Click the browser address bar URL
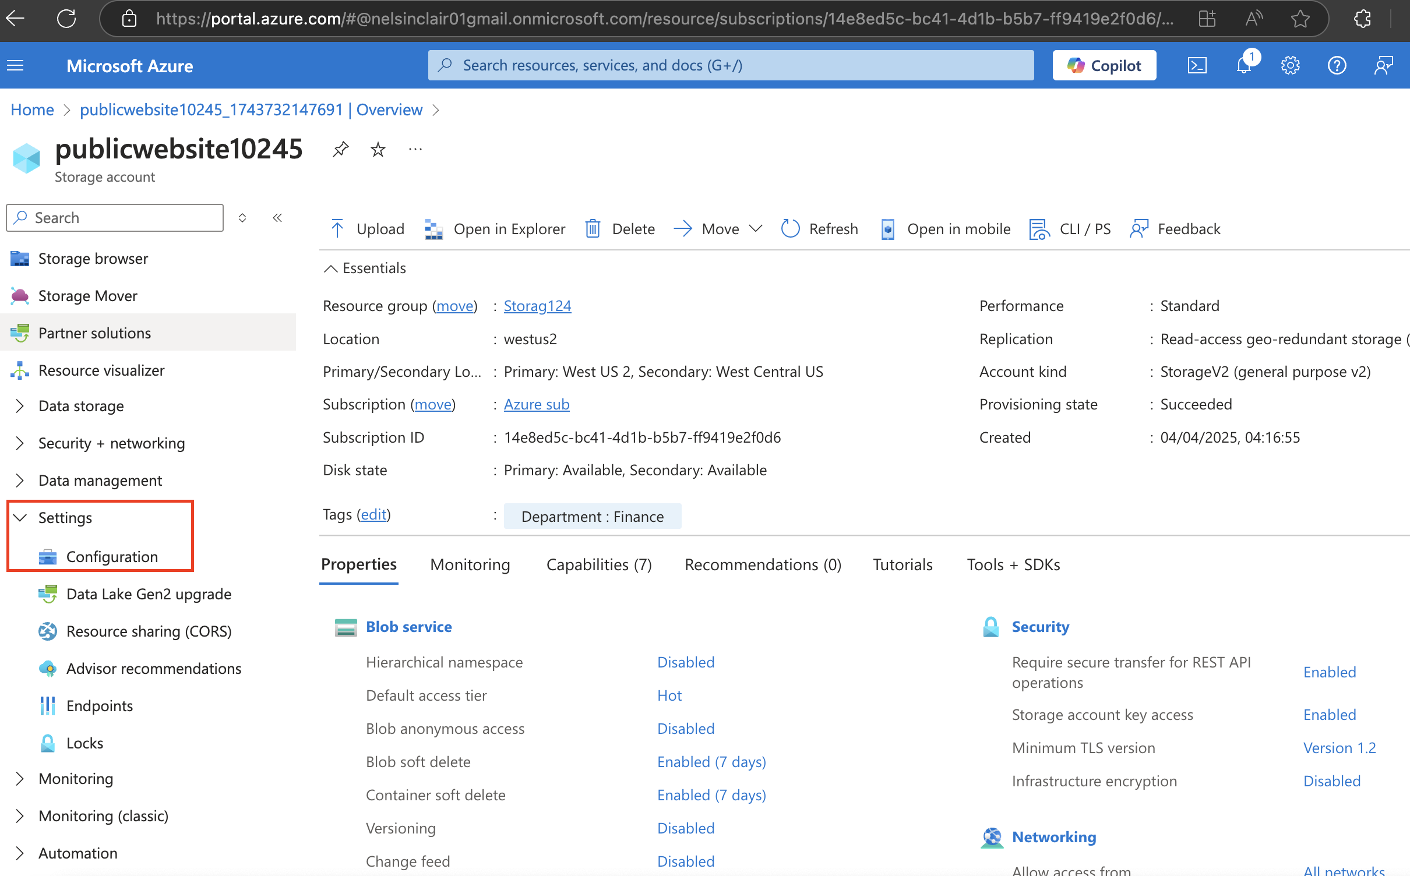1410x876 pixels. click(664, 19)
